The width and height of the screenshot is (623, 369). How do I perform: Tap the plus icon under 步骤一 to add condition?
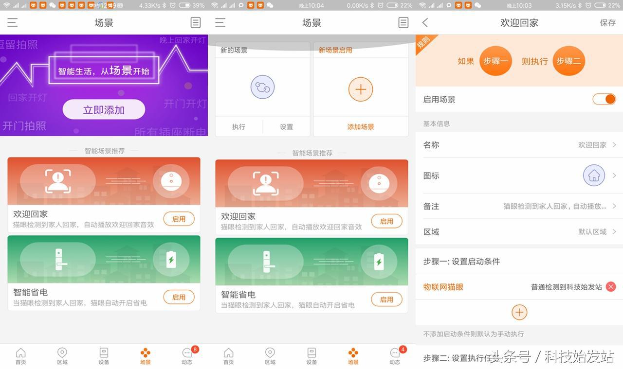pyautogui.click(x=519, y=313)
